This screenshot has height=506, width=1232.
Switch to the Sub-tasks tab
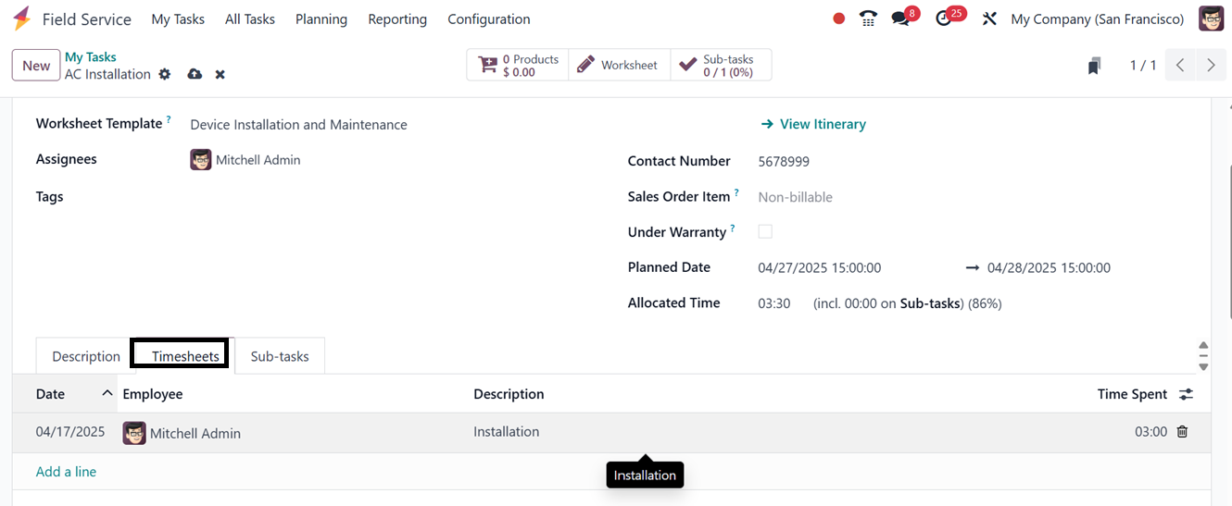[x=280, y=356]
